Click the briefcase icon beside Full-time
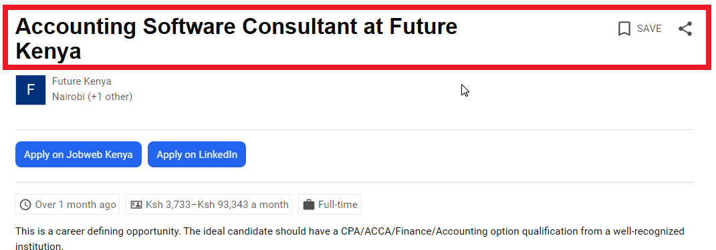This screenshot has height=250, width=716. coord(309,205)
